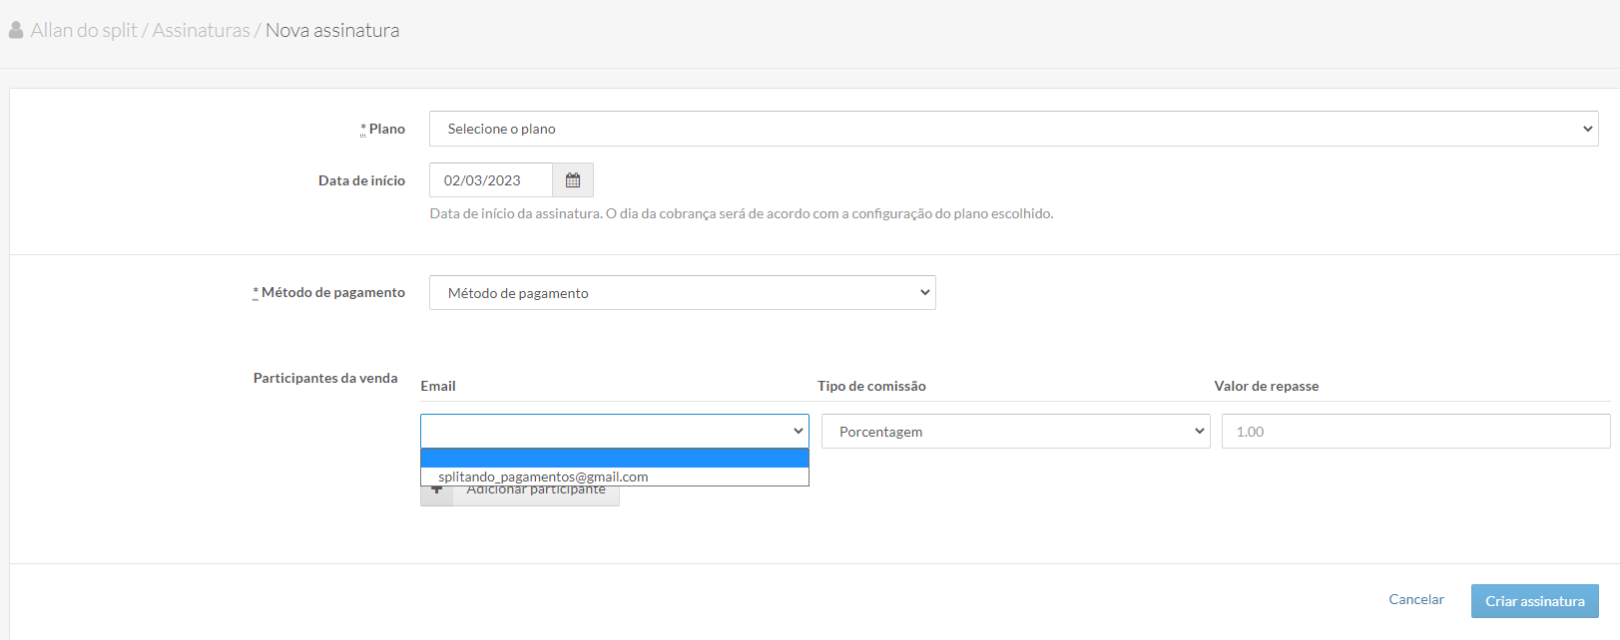1620x640 pixels.
Task: Collapse the participant Email combo box
Action: (614, 431)
